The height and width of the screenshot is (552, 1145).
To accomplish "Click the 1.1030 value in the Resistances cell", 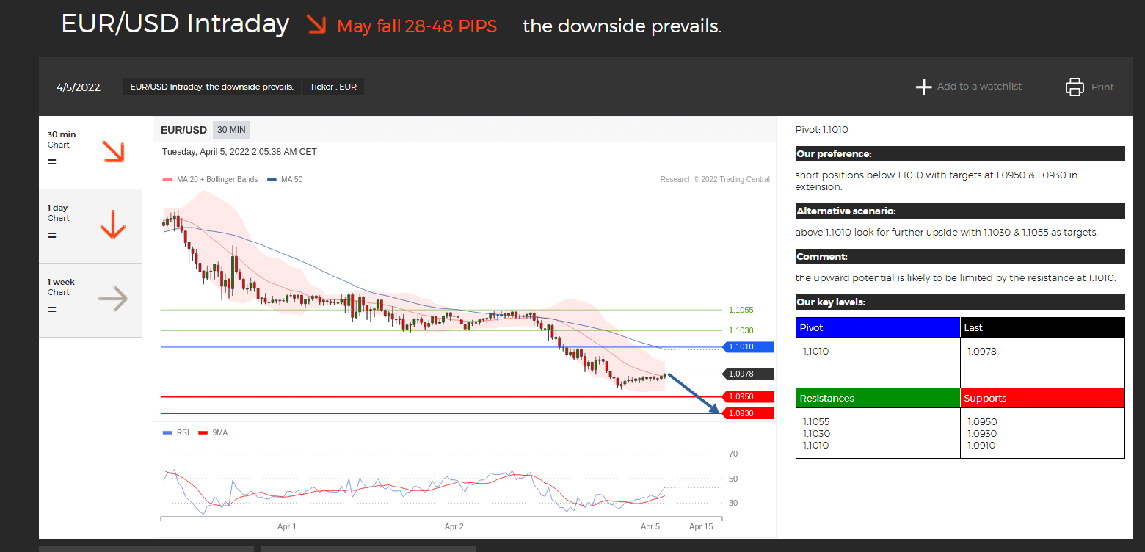I will coord(816,433).
